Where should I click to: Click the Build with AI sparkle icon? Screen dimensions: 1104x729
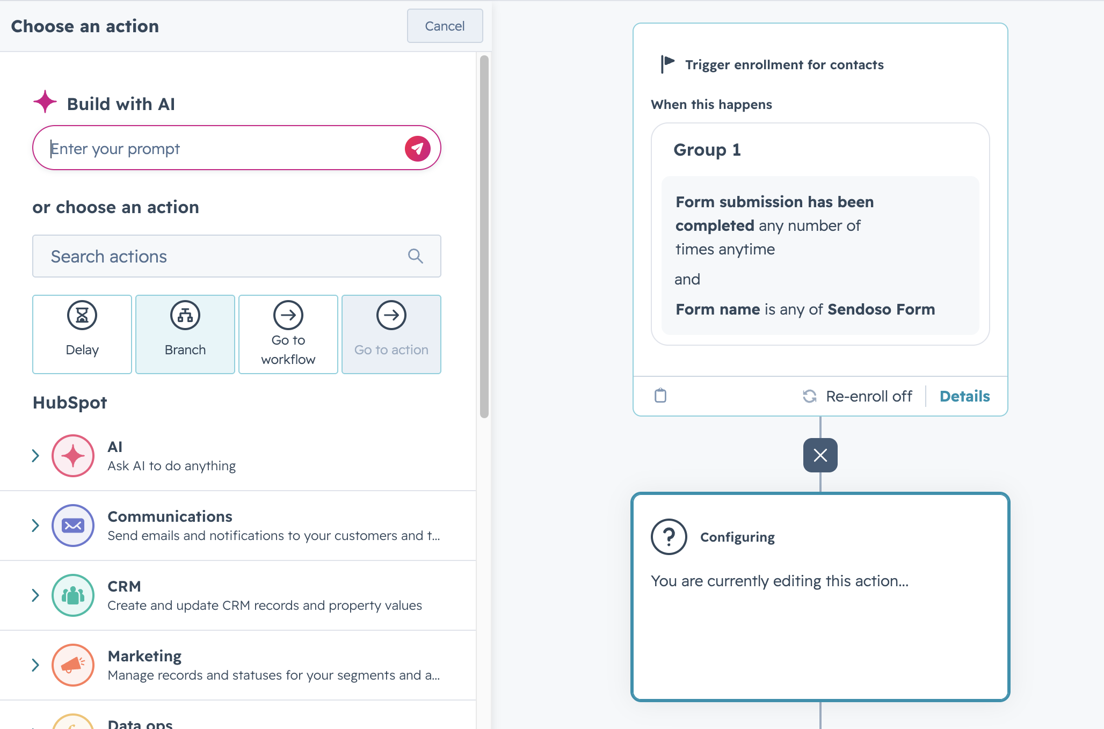click(x=45, y=102)
